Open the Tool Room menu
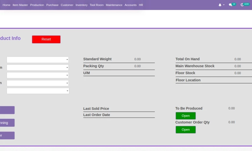Viewport: 252px width, 151px height. (97, 5)
